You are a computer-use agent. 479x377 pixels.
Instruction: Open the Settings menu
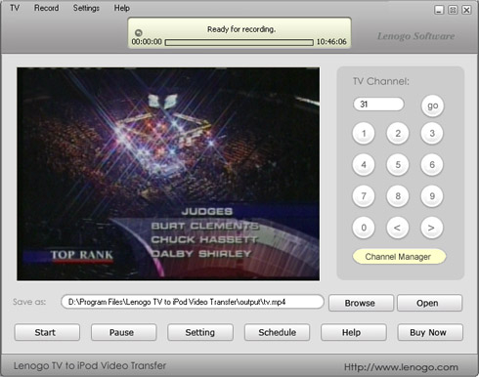[86, 8]
